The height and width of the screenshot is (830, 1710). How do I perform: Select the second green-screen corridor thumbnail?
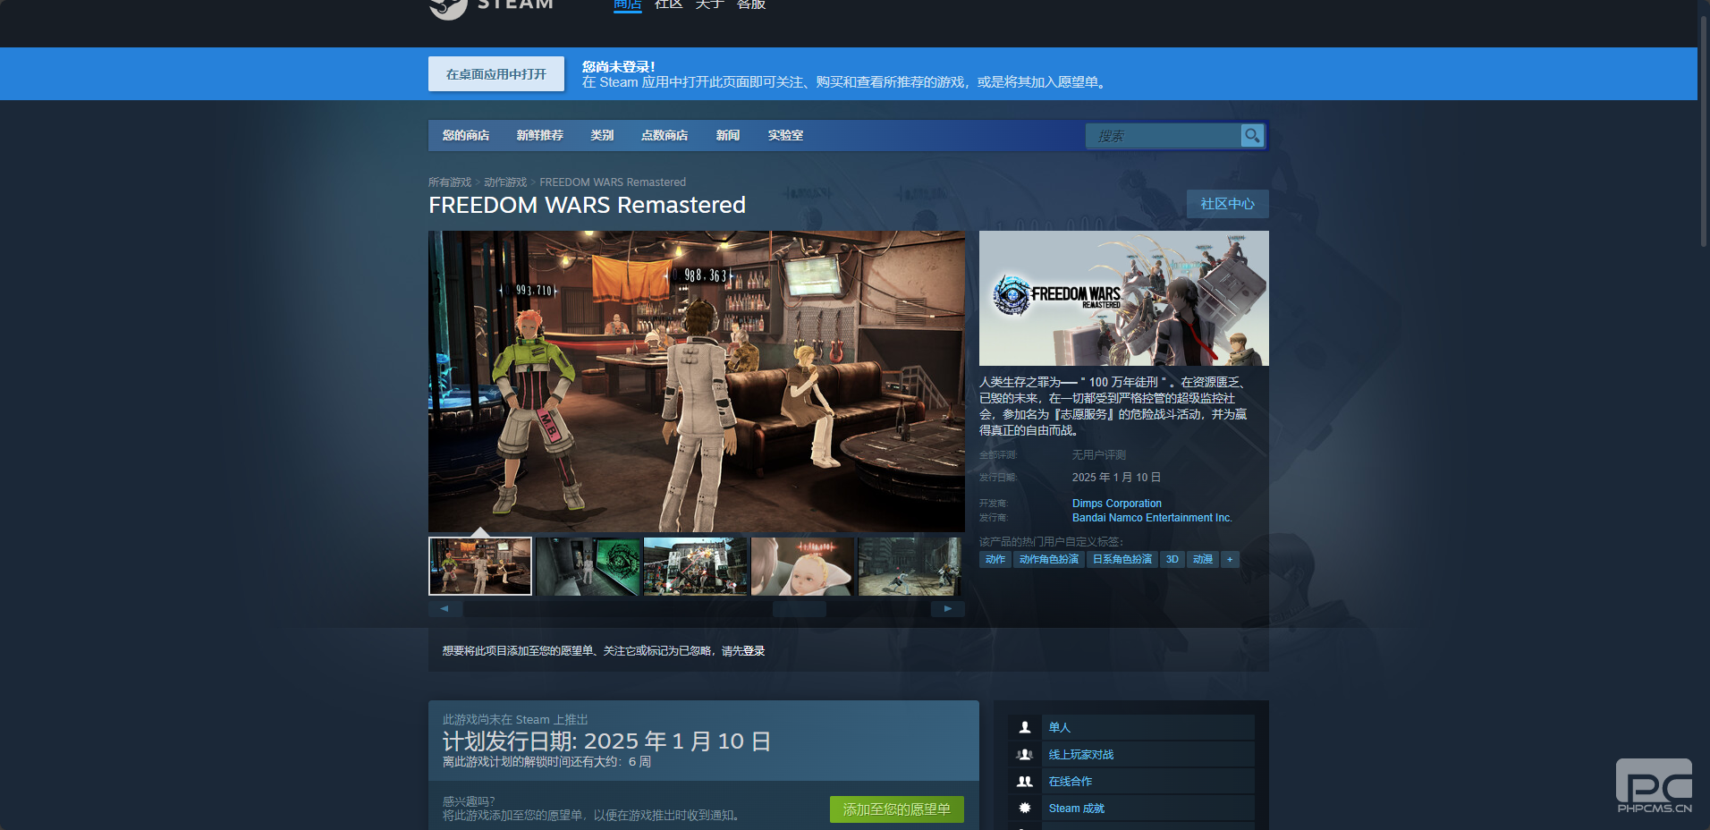588,566
